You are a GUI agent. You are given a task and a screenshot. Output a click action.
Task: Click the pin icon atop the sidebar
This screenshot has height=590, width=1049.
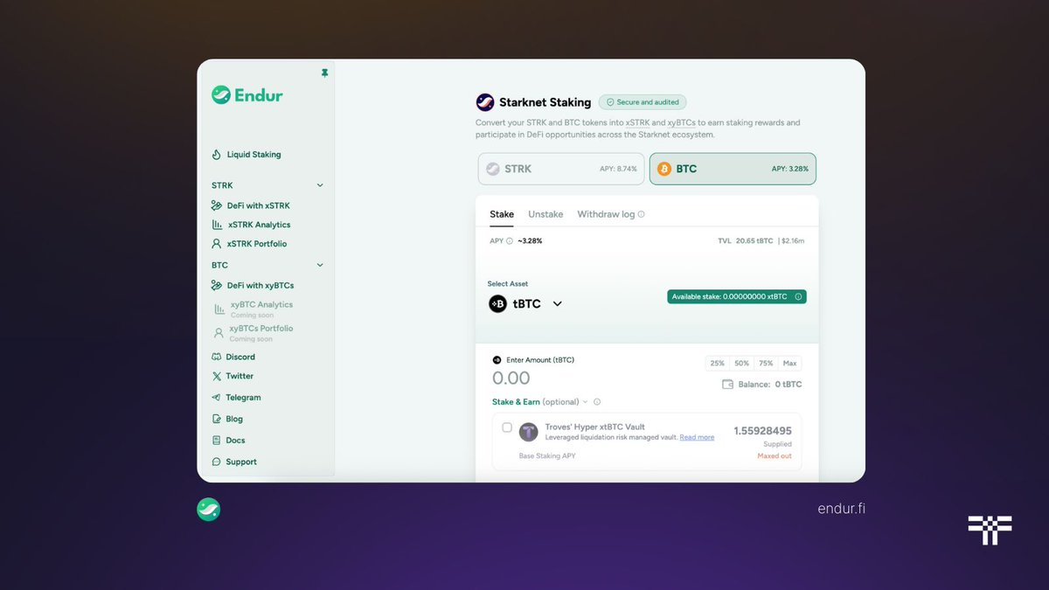[x=324, y=74]
